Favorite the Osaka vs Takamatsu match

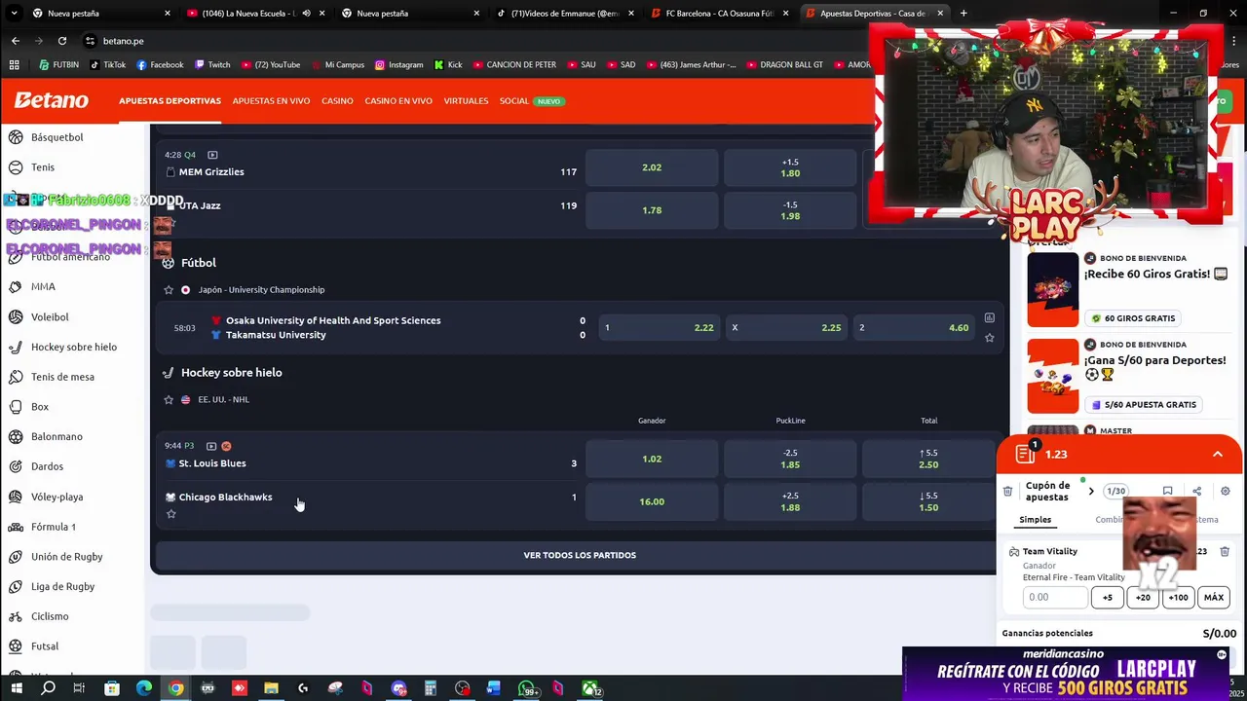pos(989,338)
